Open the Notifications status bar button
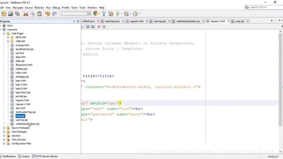 [x=8, y=156]
